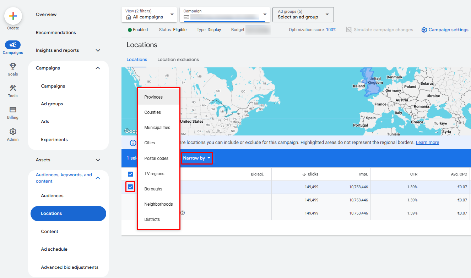Click the Simulate campaign changes button
Image resolution: width=471 pixels, height=278 pixels.
tap(379, 30)
